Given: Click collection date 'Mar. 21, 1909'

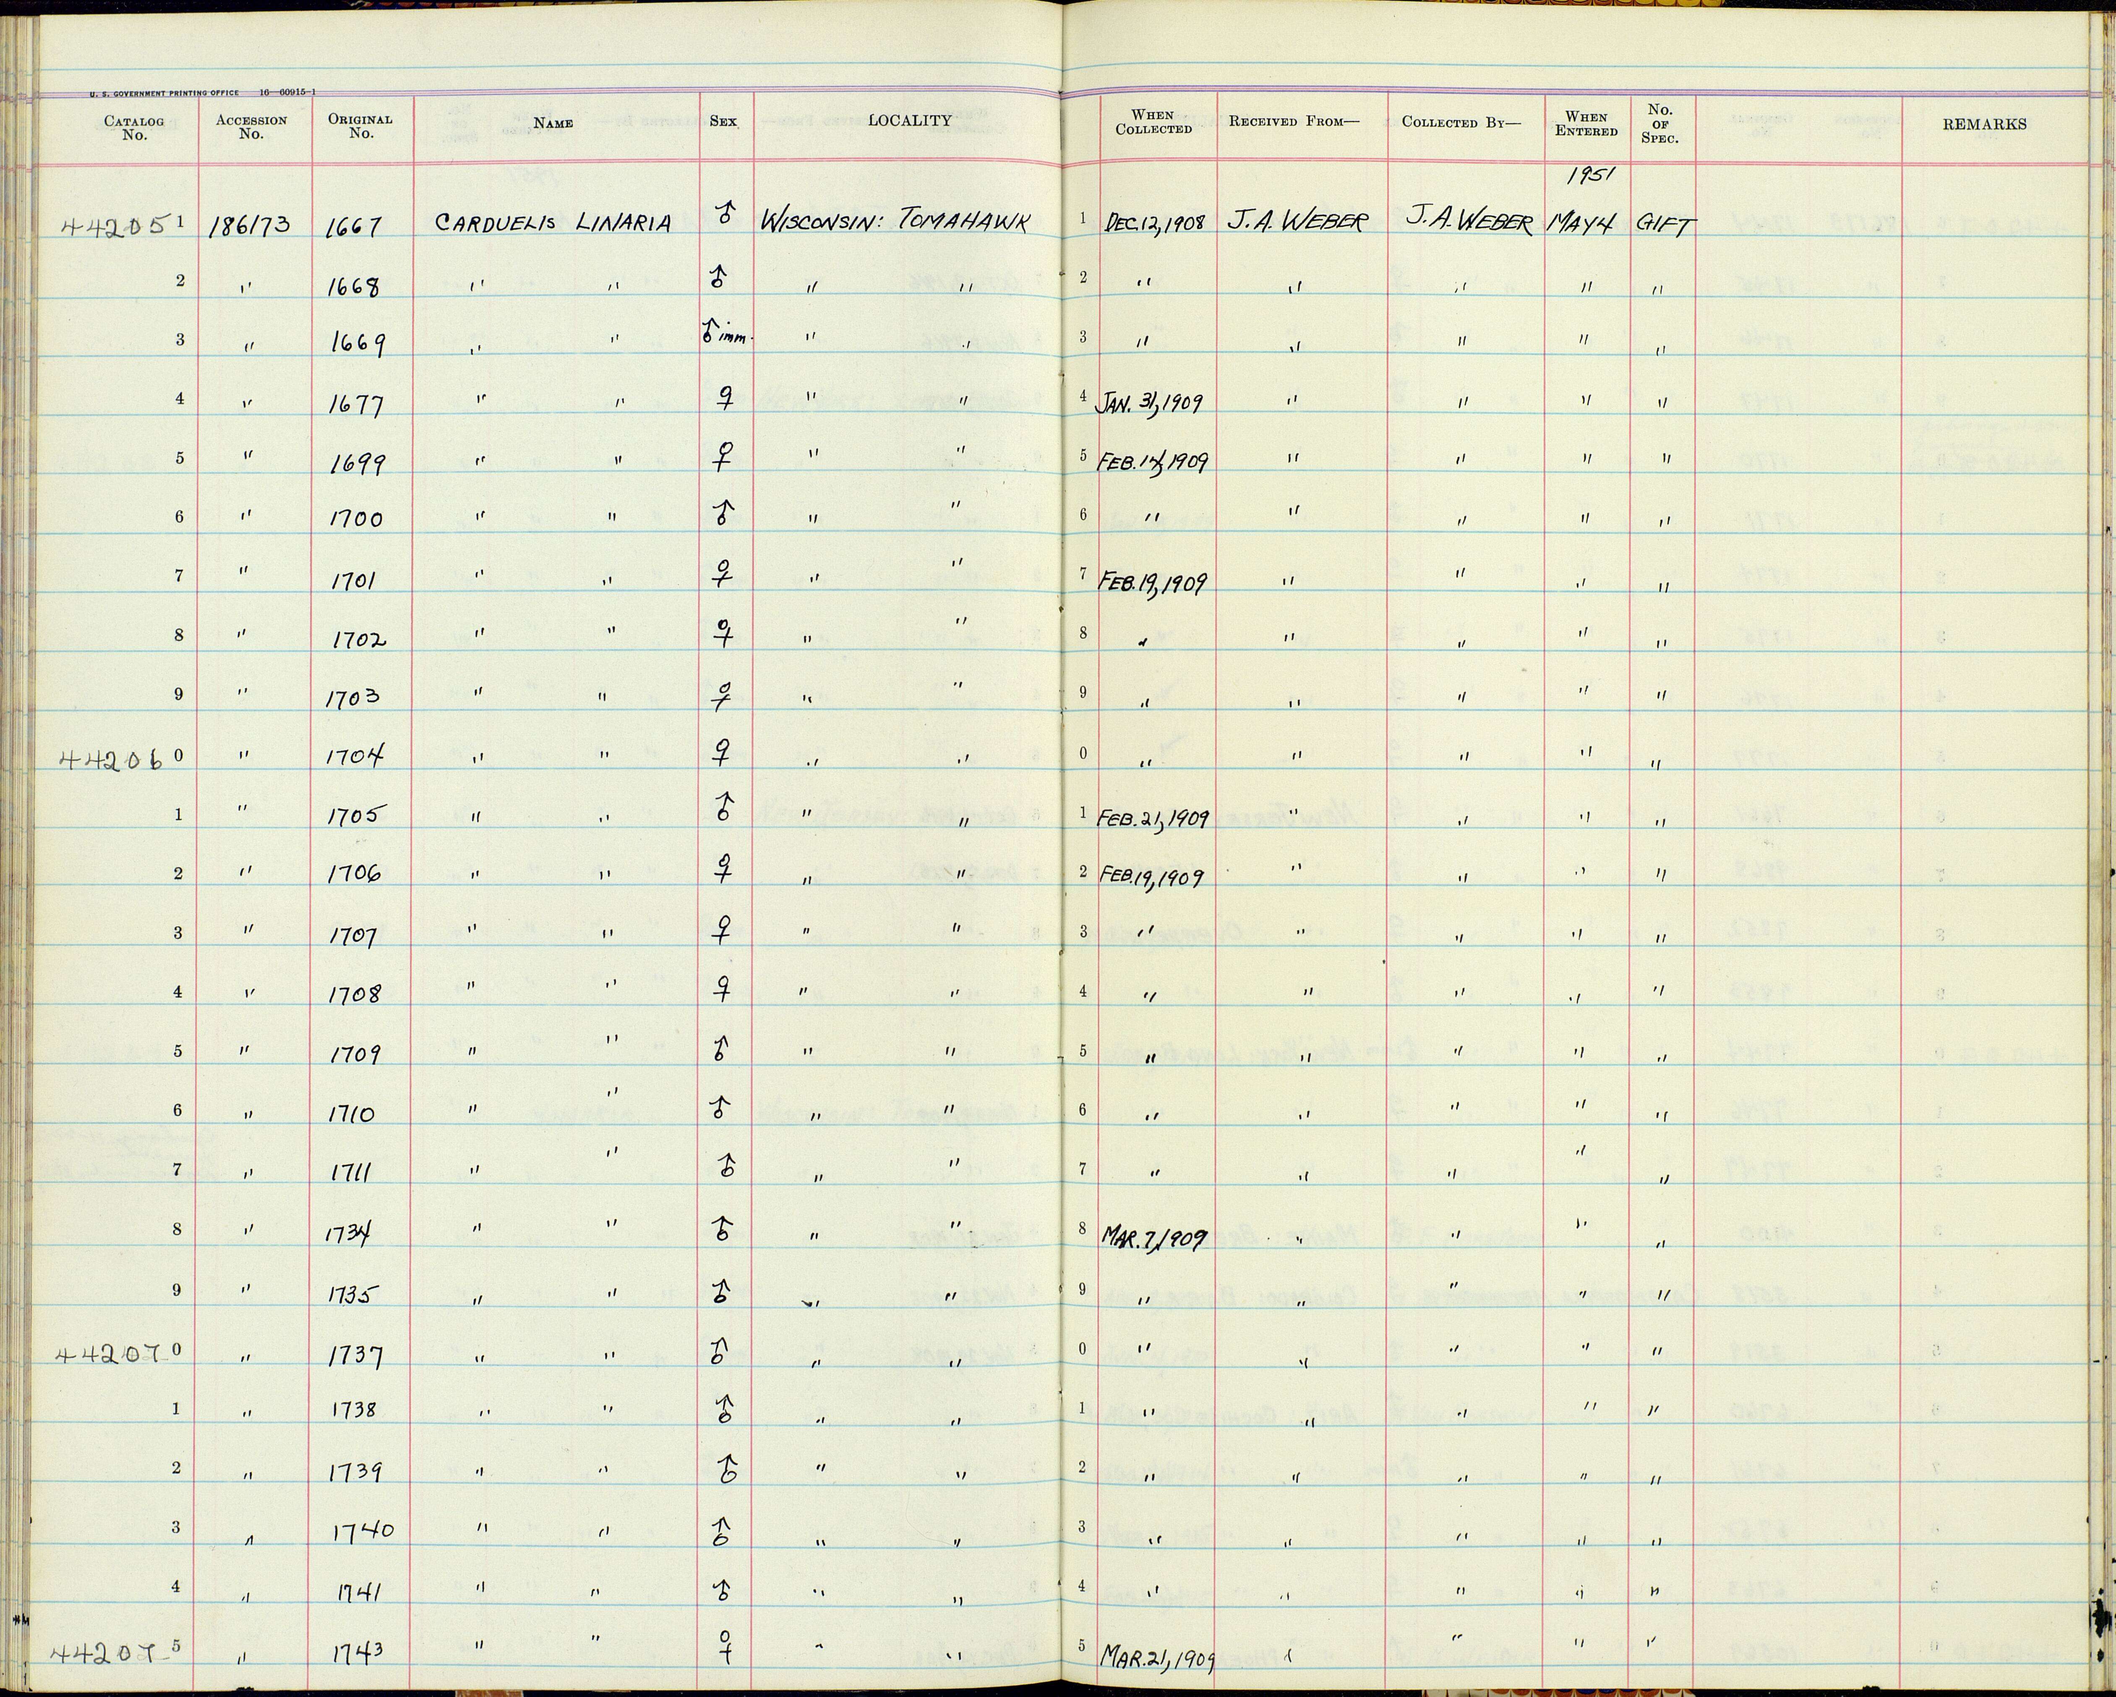Looking at the screenshot, I should click(1157, 1659).
